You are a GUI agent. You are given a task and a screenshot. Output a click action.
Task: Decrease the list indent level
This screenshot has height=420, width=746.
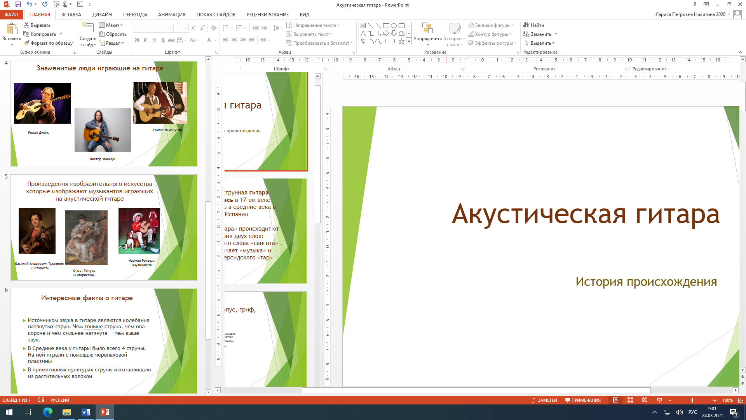(255, 28)
